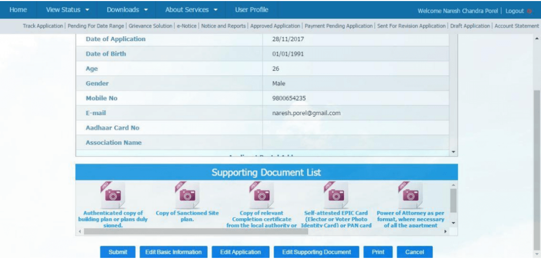Open the Sanctioned Site plan JPEG icon
Image resolution: width=541 pixels, height=260 pixels.
click(188, 195)
